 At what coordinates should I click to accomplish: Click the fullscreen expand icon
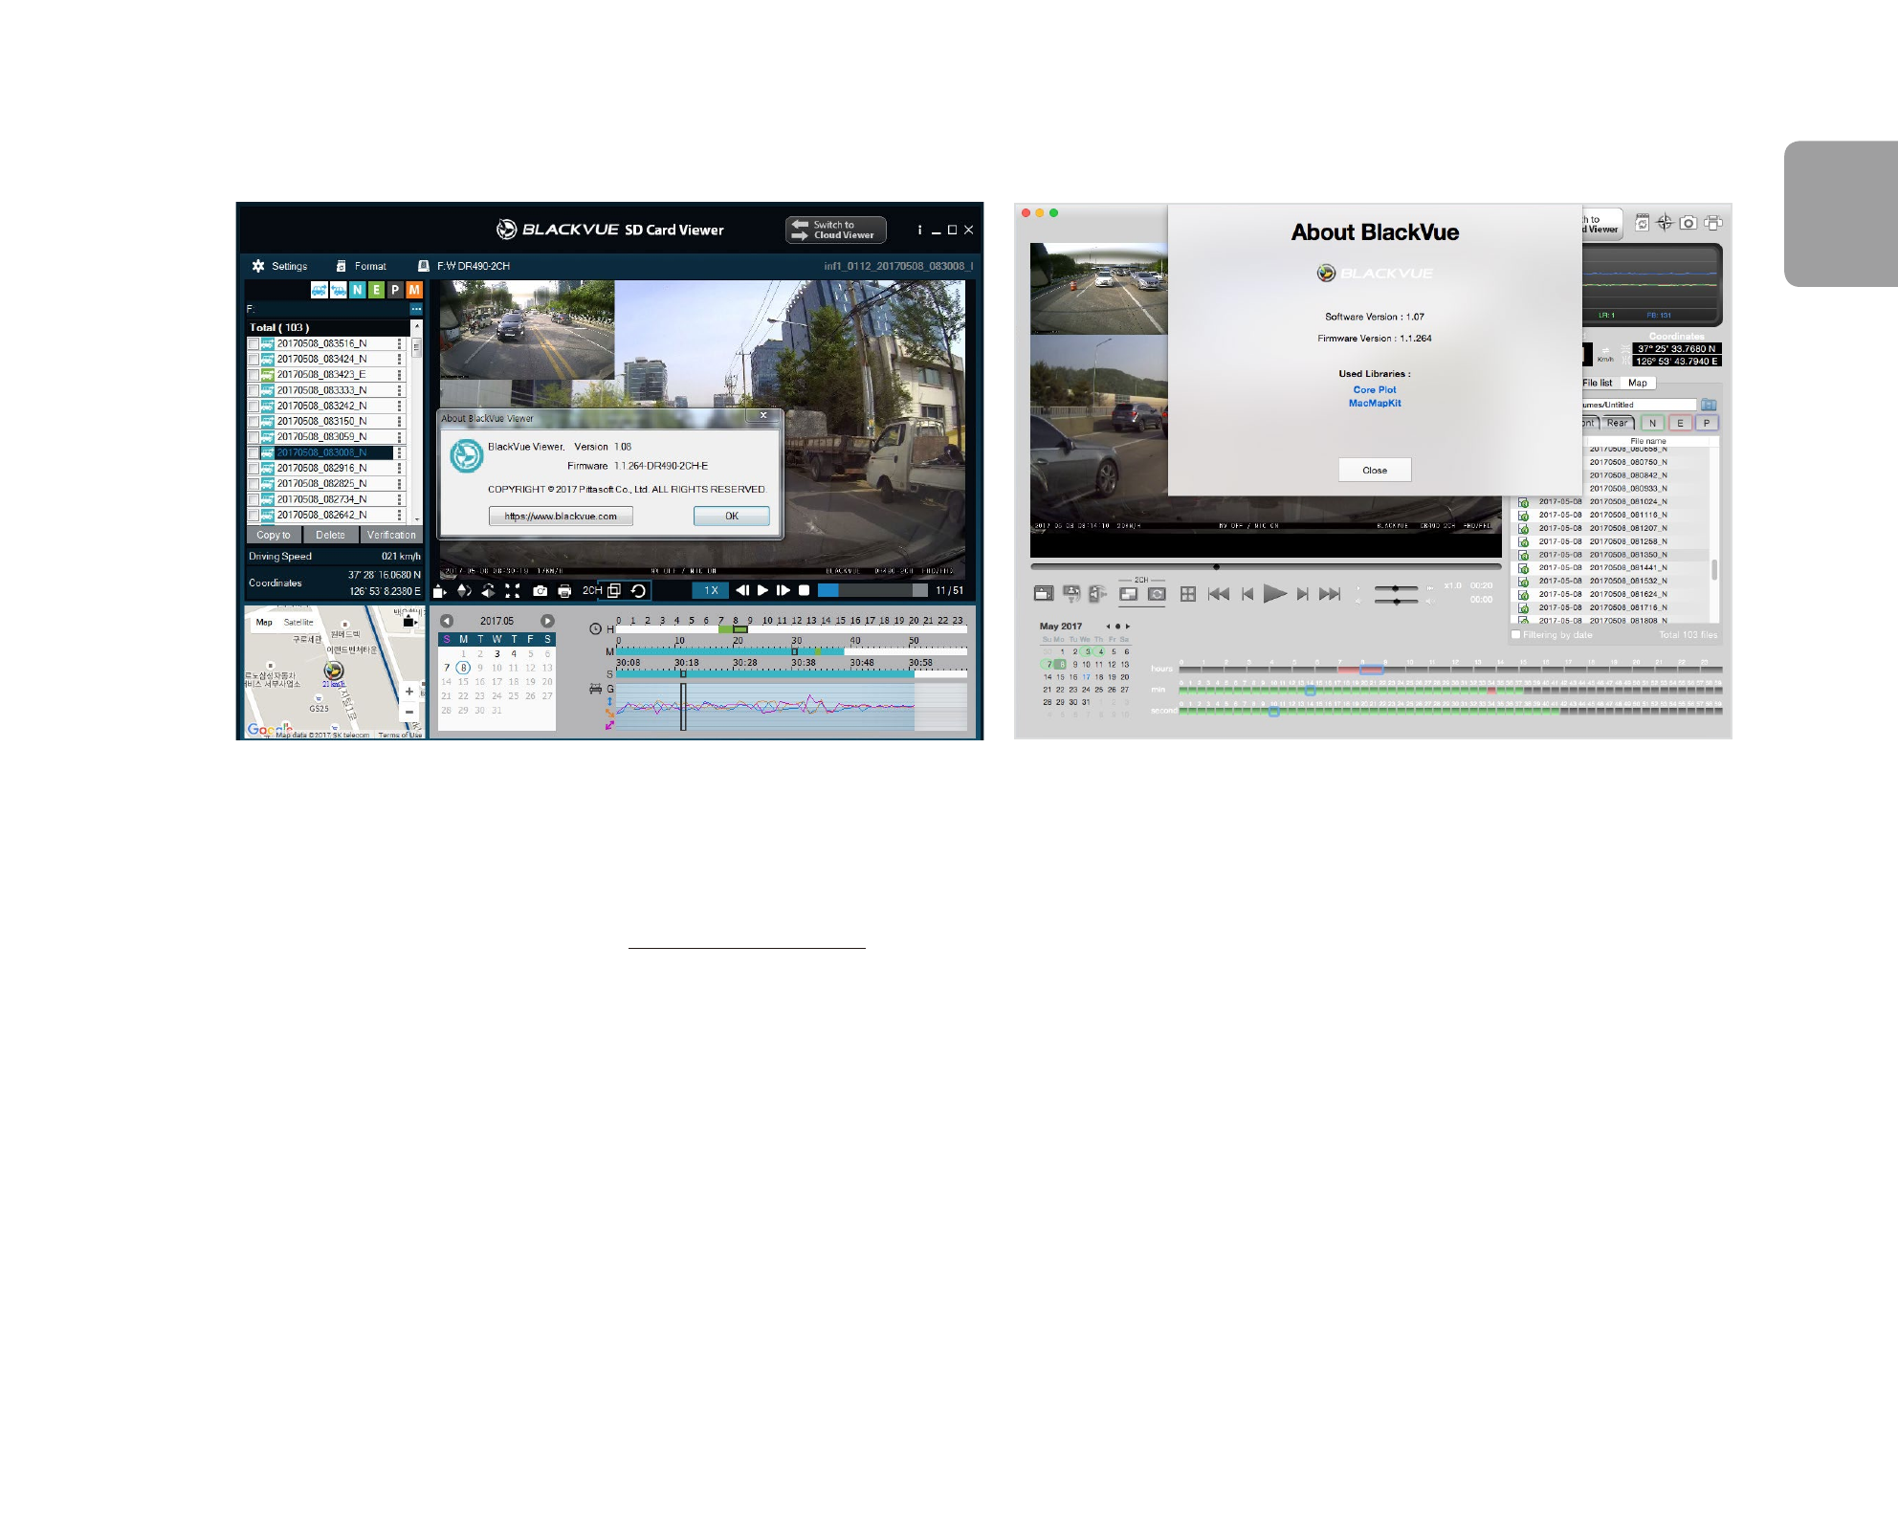click(513, 591)
